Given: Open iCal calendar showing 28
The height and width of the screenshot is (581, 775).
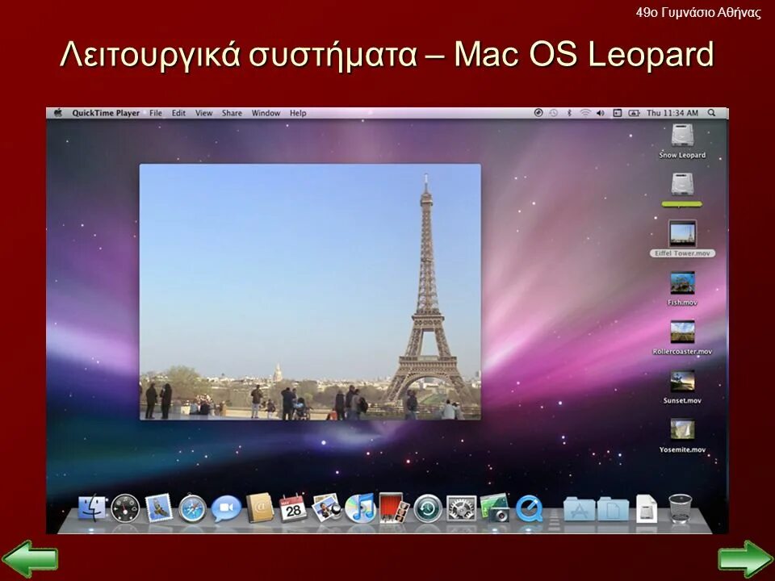Looking at the screenshot, I should click(x=293, y=508).
